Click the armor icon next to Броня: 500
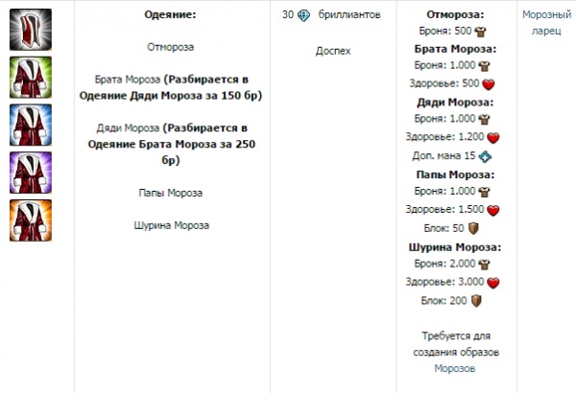Viewport: 576px width, 393px height. [481, 31]
